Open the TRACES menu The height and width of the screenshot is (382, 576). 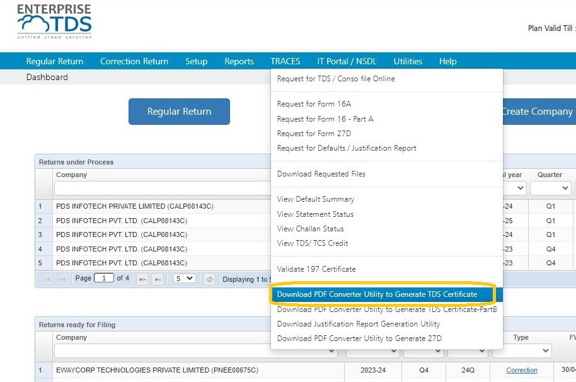285,61
